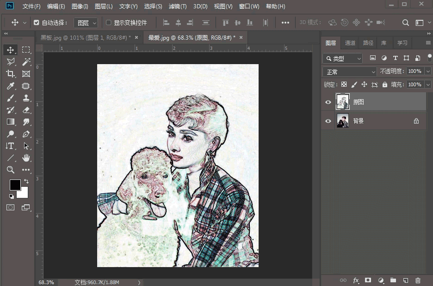The width and height of the screenshot is (433, 286).
Task: Select the Crop tool
Action: 11,74
